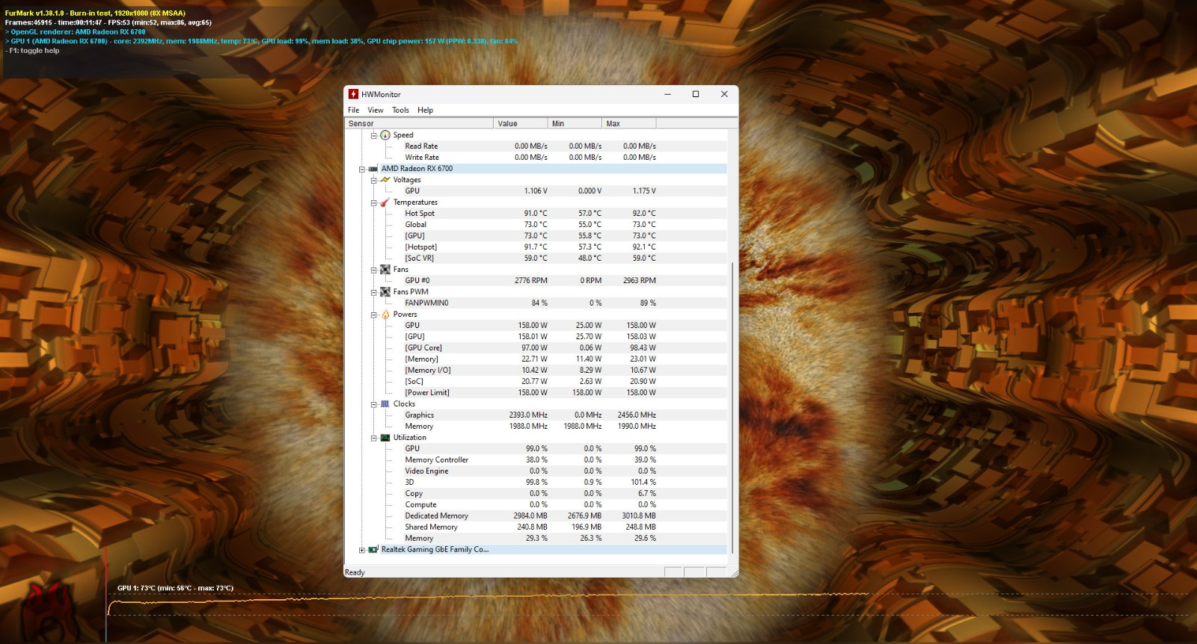Click the Max column header

click(629, 123)
